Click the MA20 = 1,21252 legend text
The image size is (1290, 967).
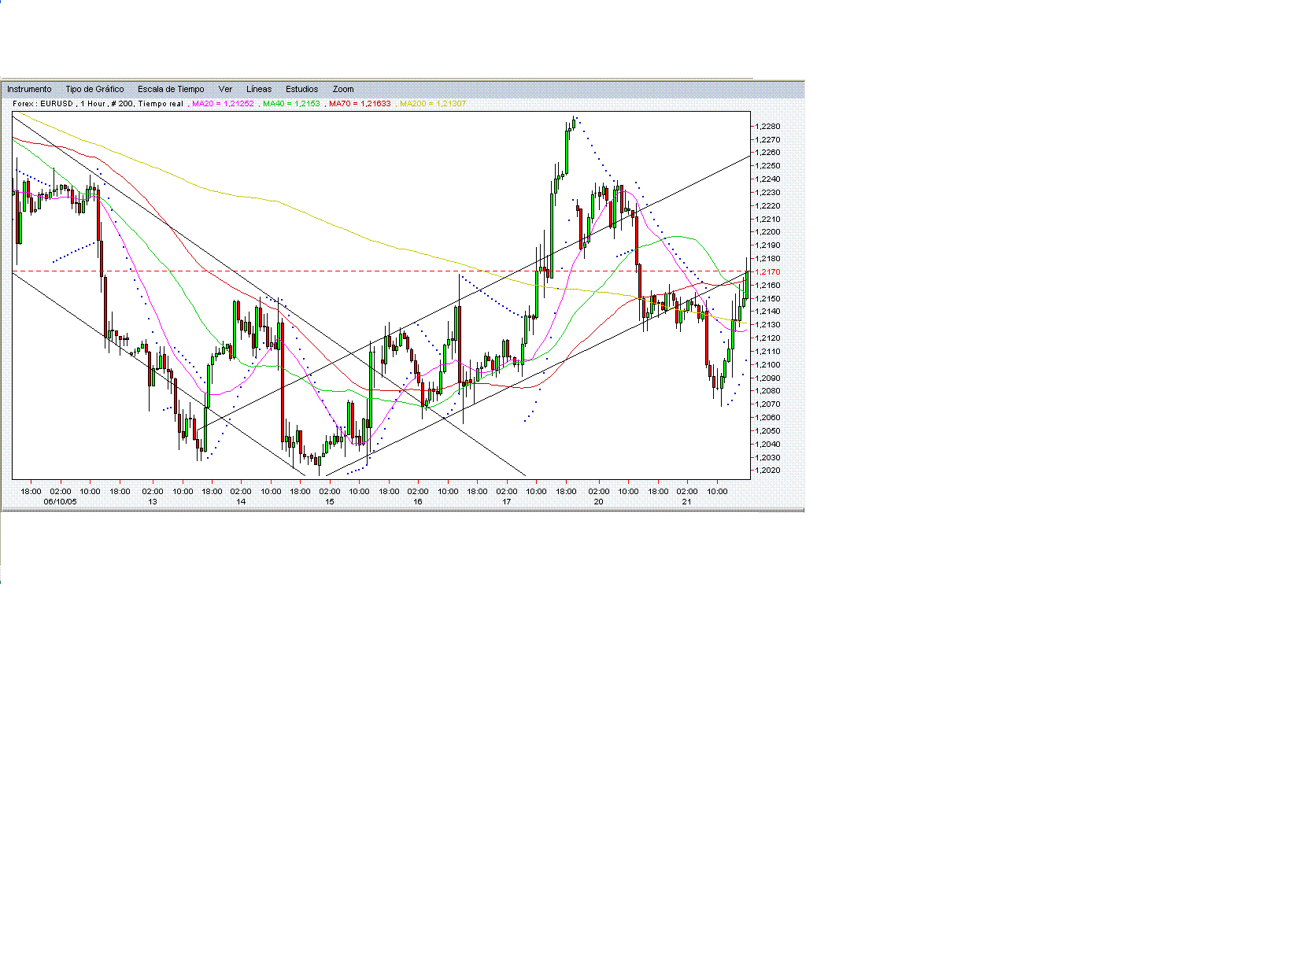(224, 104)
